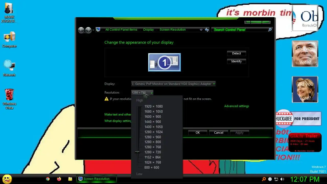Click the McCain Did you Vote gadget
The width and height of the screenshot is (327, 184).
coord(305,54)
